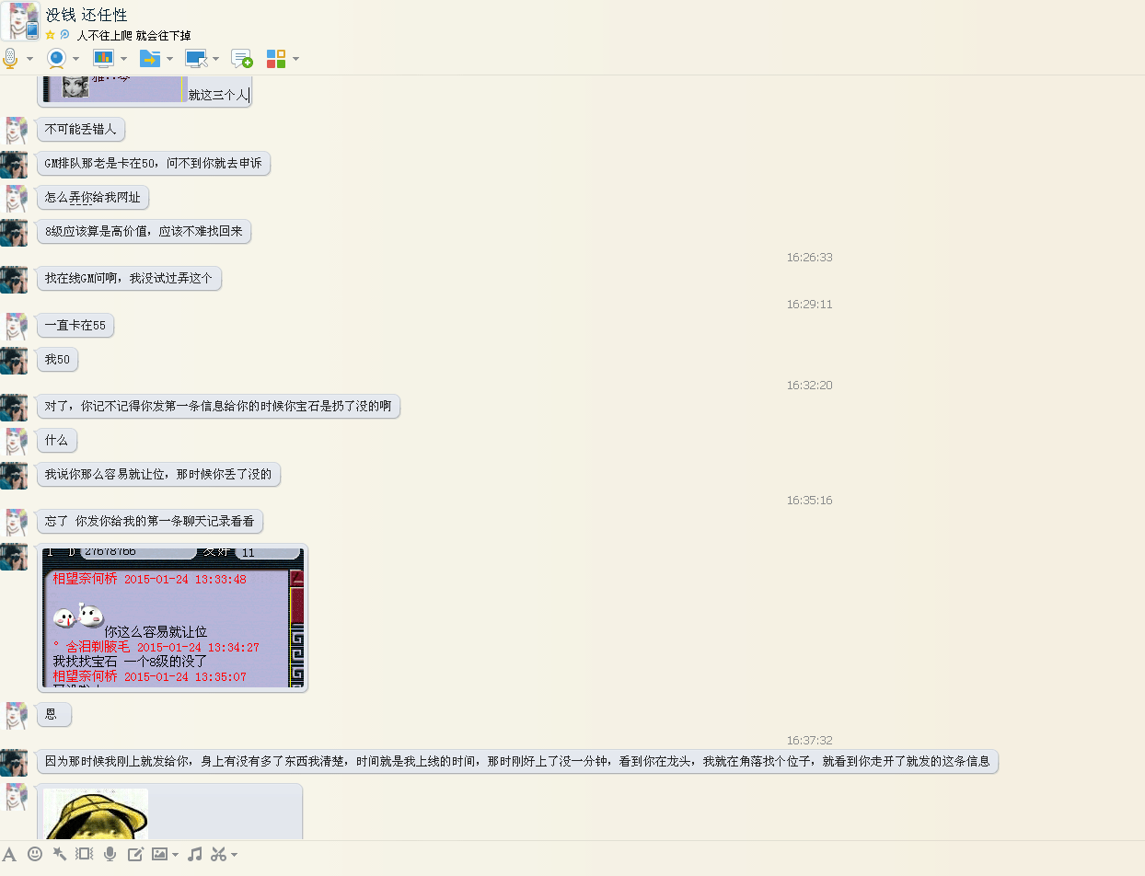Click the timestamp 16:35:16

point(809,501)
